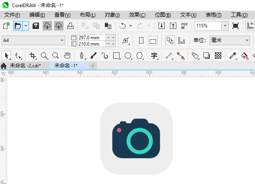Click the full-screen preview icon
The image size is (255, 184).
point(236,26)
